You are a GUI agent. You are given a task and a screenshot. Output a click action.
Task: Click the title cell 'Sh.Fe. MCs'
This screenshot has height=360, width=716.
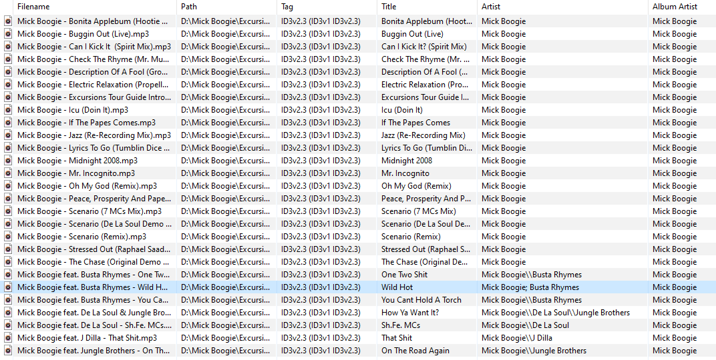tap(401, 325)
